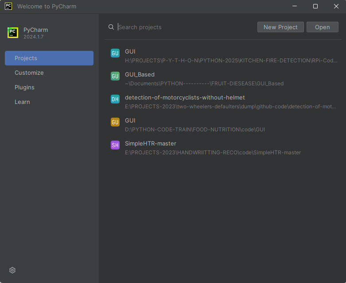346x283 pixels.
Task: Click the PyCharm logo in sidebar
Action: tap(13, 33)
